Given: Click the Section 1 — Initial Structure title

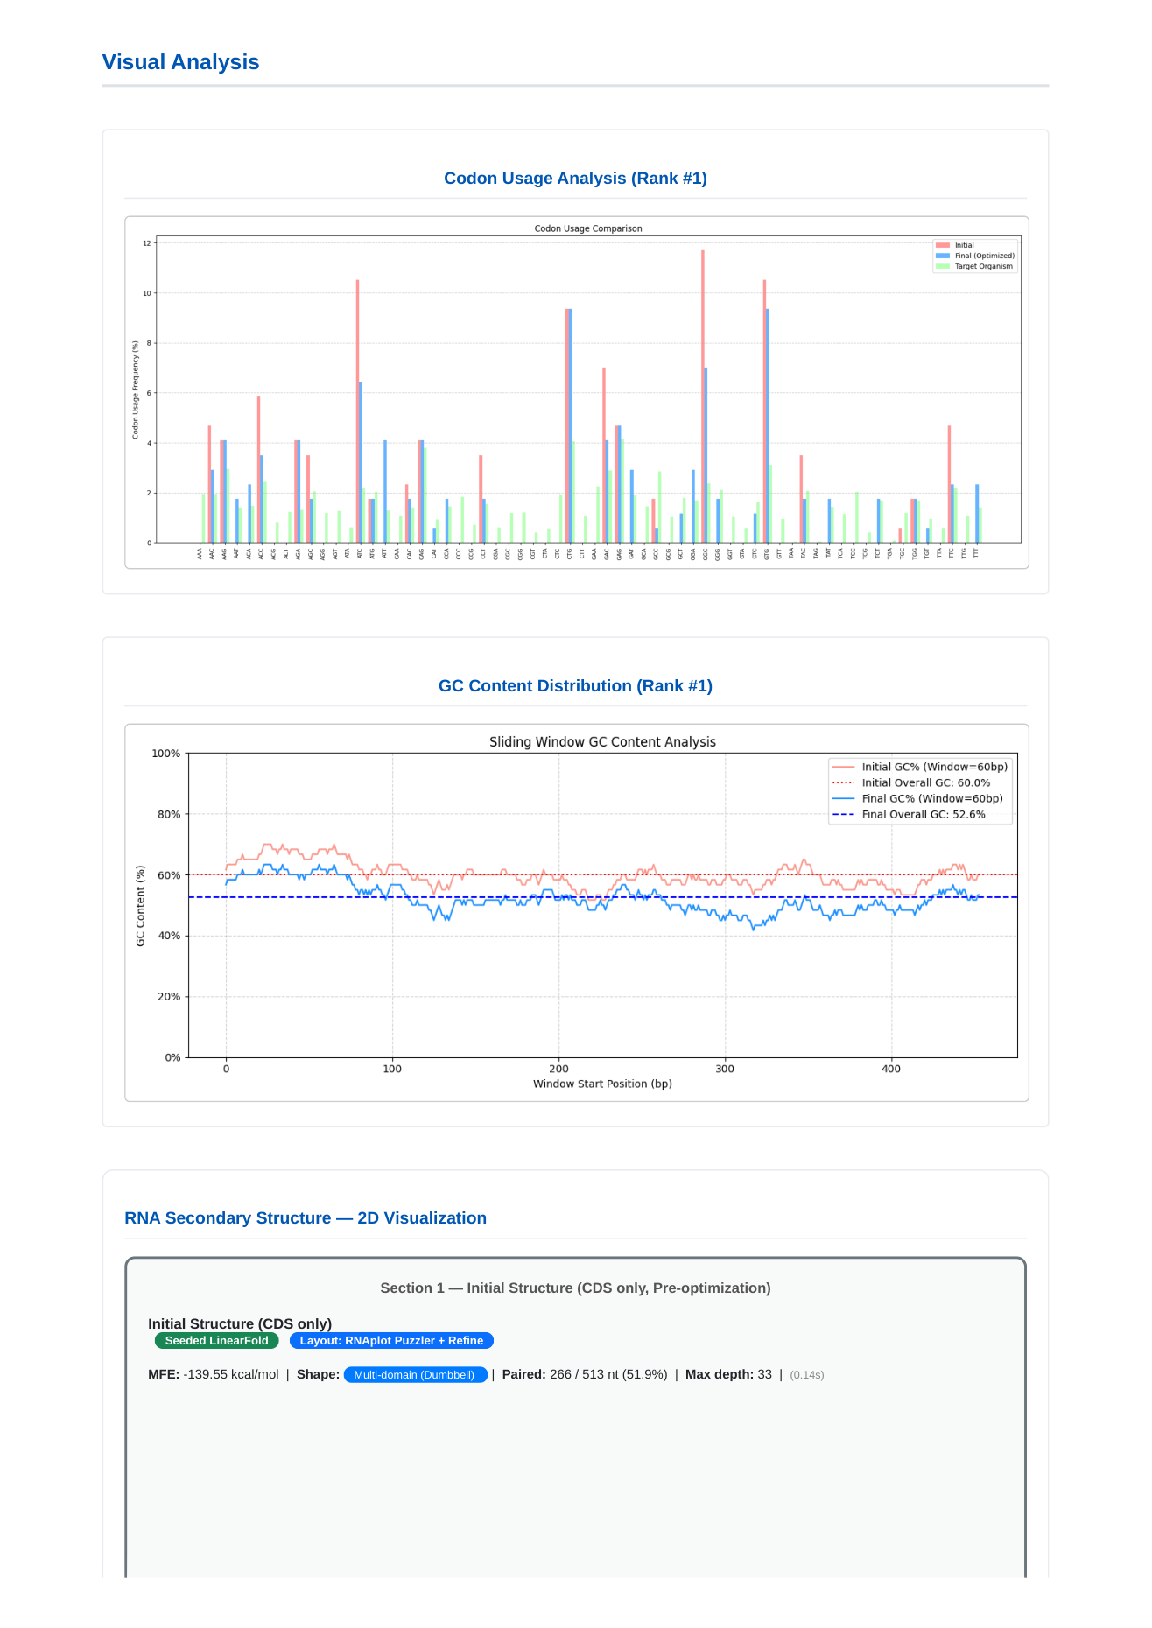Looking at the screenshot, I should coord(575,1288).
